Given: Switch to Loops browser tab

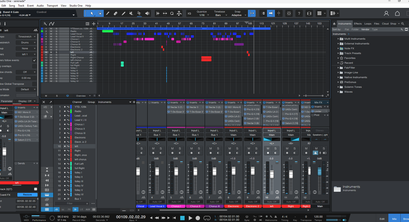Looking at the screenshot, I should 368,24.
